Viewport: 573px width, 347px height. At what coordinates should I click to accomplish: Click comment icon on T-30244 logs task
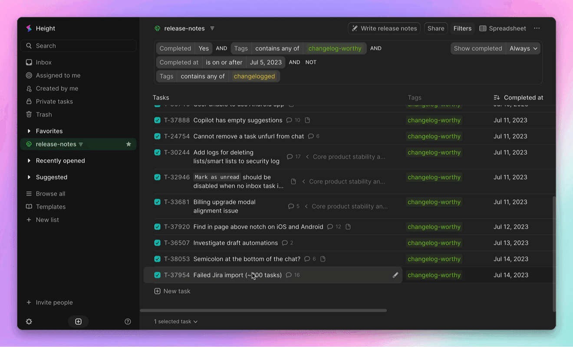294,157
